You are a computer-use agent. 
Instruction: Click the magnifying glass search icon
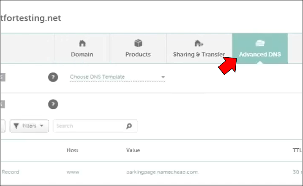[x=129, y=126]
